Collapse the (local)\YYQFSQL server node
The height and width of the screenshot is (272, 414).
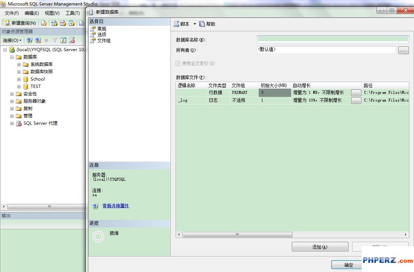[5, 50]
